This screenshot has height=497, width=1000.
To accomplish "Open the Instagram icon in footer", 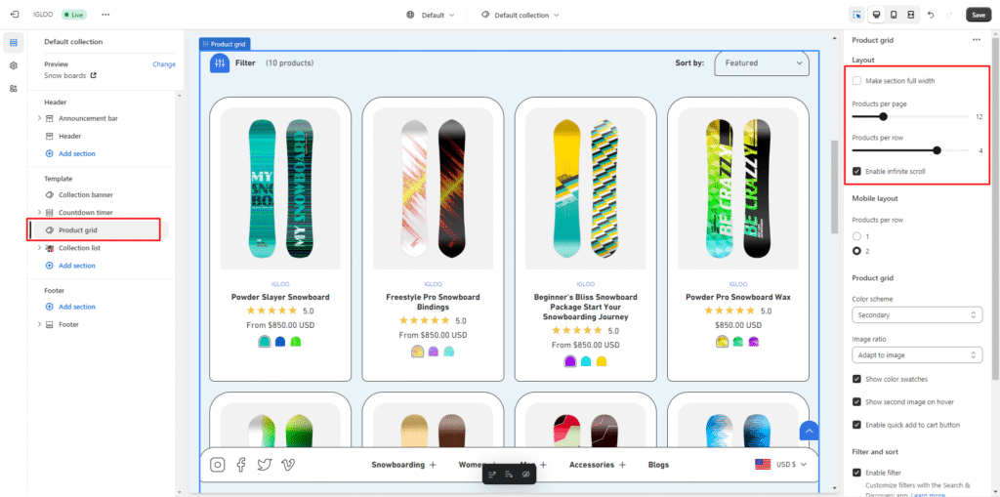I will point(218,465).
